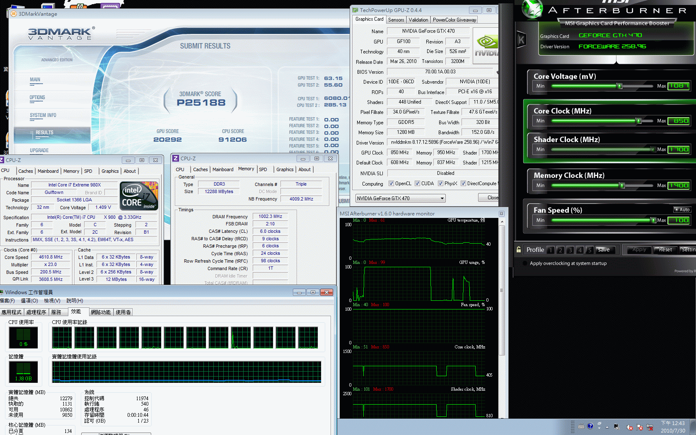Click the Memory Clock value field showing 1900
Image resolution: width=696 pixels, height=435 pixels.
click(x=679, y=186)
